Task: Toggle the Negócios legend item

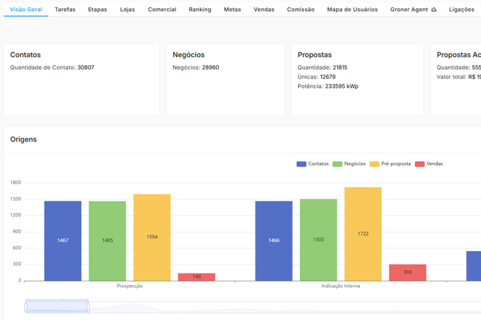Action: 348,164
